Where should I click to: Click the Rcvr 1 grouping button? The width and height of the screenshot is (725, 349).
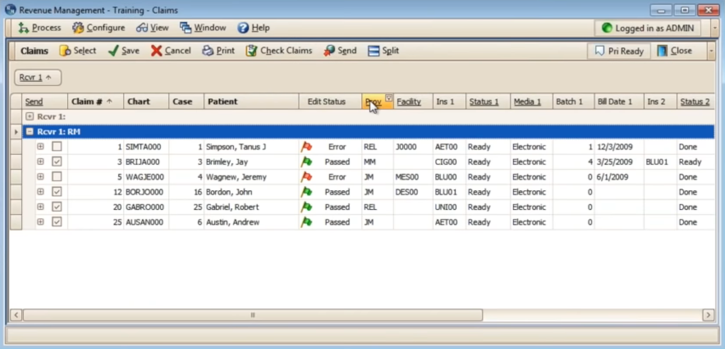coord(35,77)
